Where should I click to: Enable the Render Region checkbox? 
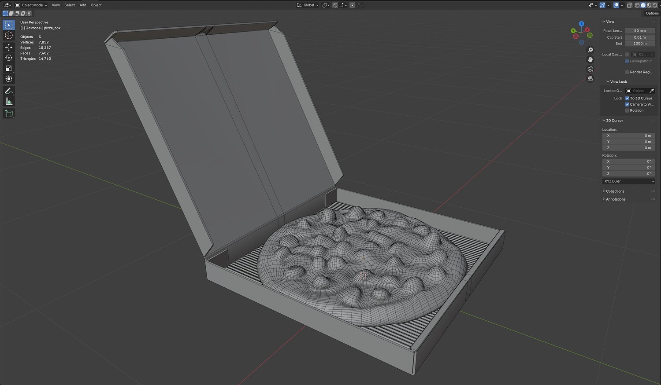coord(627,72)
